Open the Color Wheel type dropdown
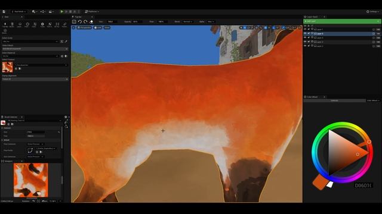Image resolution: width=382 pixels, height=214 pixels. click(373, 100)
